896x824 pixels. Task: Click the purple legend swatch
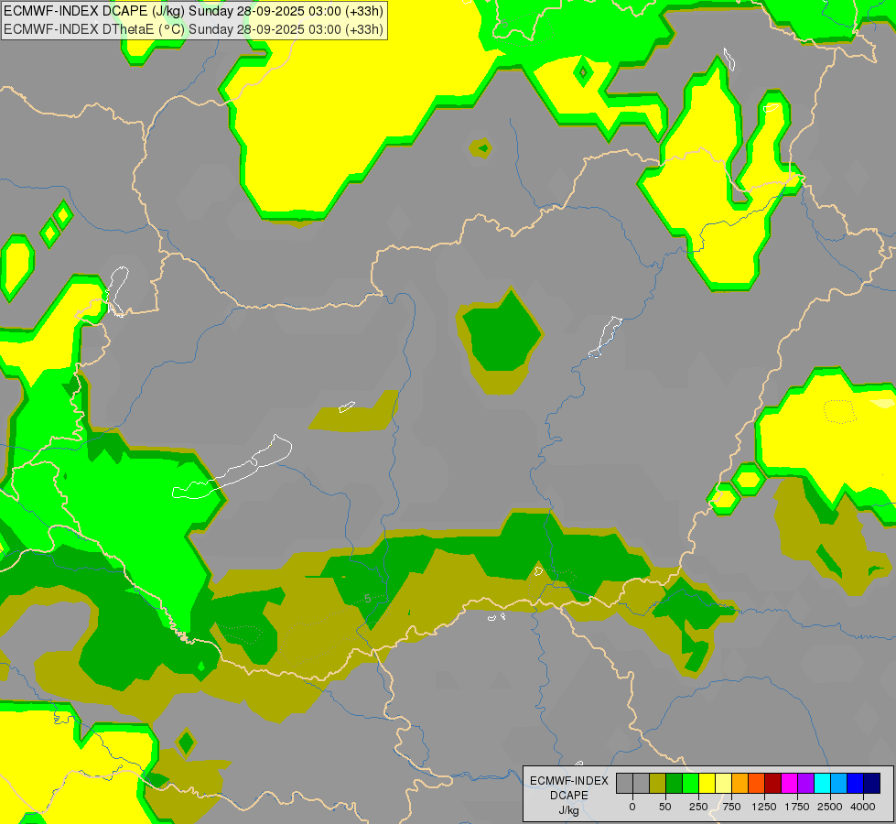806,783
